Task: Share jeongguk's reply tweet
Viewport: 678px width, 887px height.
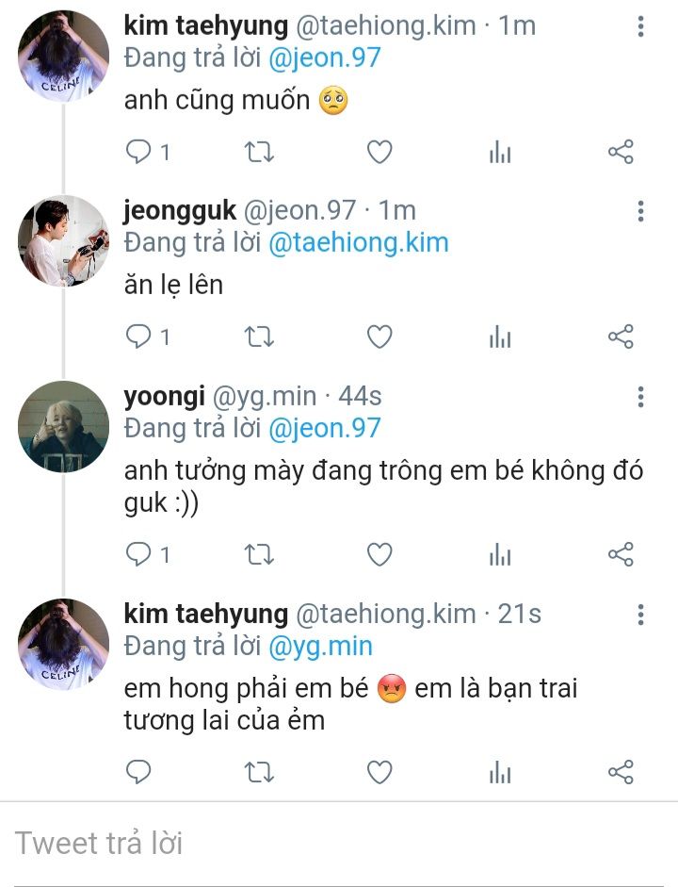Action: 621,337
